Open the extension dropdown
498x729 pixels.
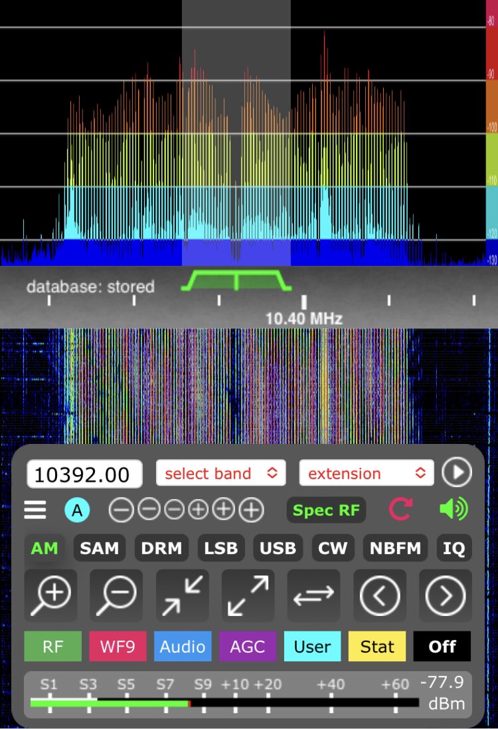click(x=366, y=473)
